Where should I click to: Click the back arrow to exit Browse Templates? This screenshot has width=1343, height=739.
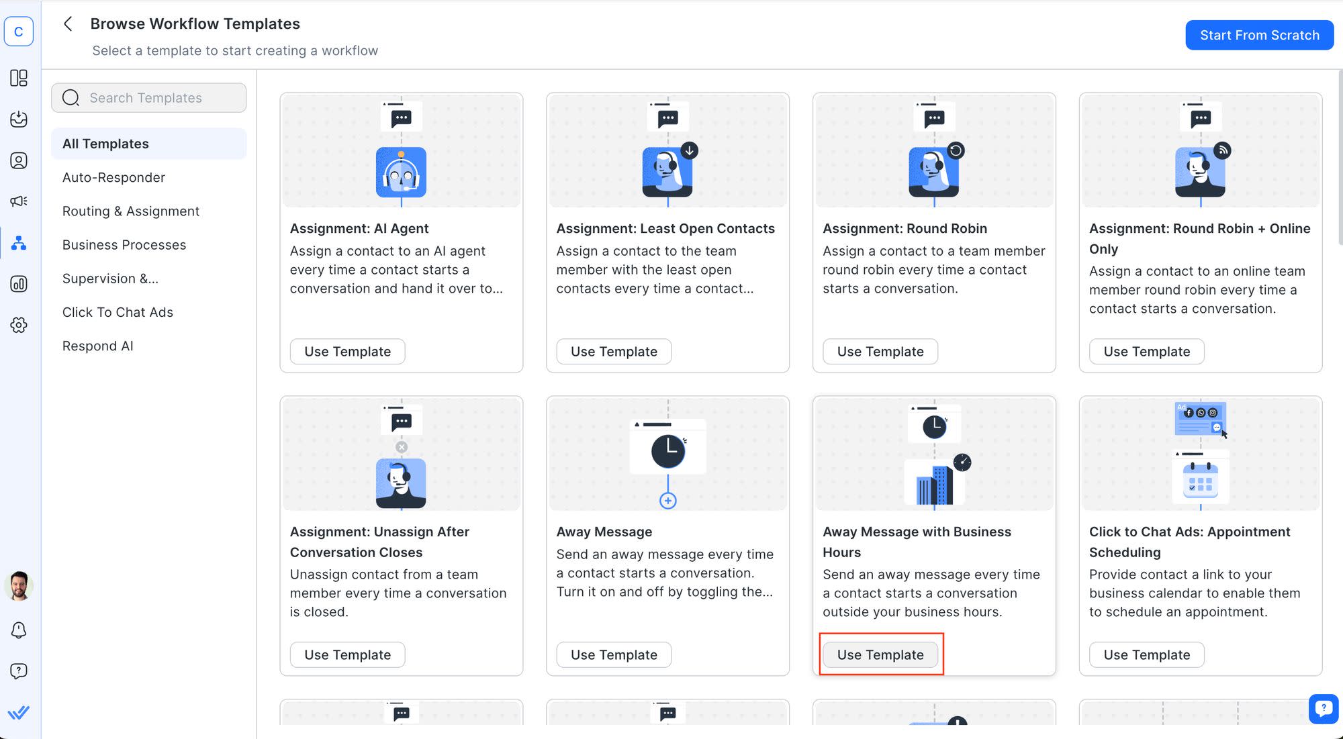pyautogui.click(x=67, y=23)
